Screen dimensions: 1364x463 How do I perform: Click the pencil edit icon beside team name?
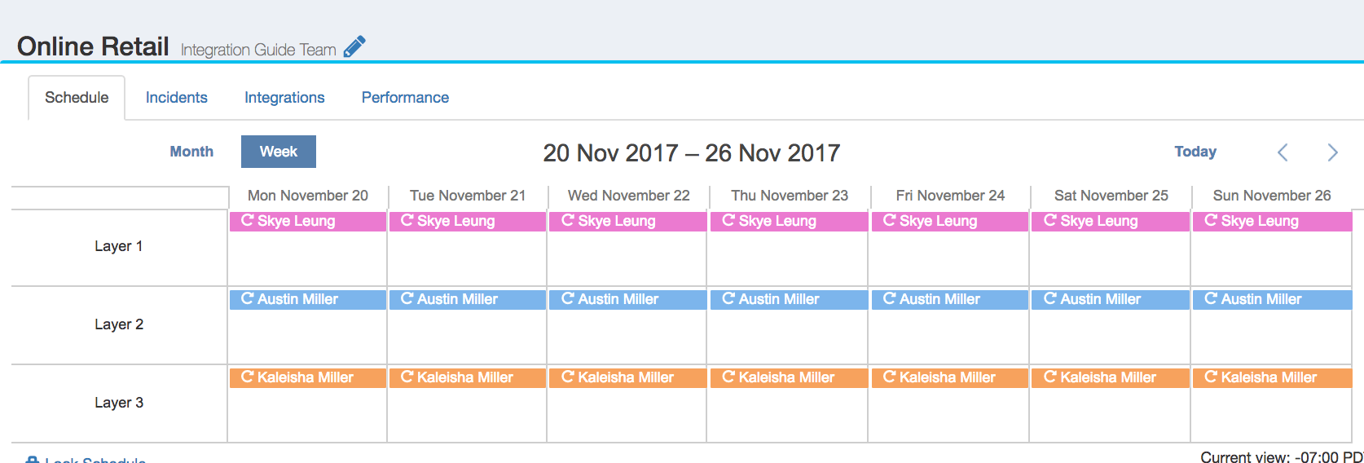pos(354,47)
